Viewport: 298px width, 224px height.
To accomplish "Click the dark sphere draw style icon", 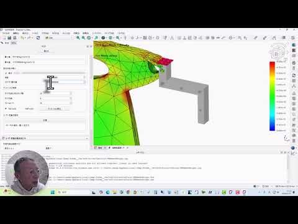I will pyautogui.click(x=103, y=38).
